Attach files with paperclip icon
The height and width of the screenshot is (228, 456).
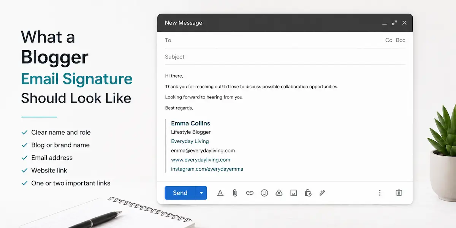[x=235, y=193]
